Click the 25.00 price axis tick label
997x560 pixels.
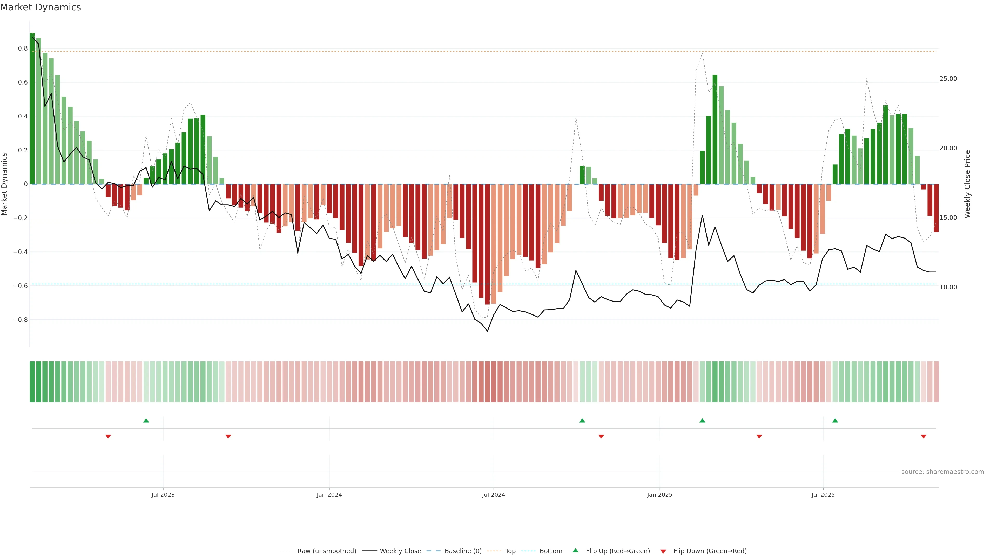pyautogui.click(x=948, y=79)
